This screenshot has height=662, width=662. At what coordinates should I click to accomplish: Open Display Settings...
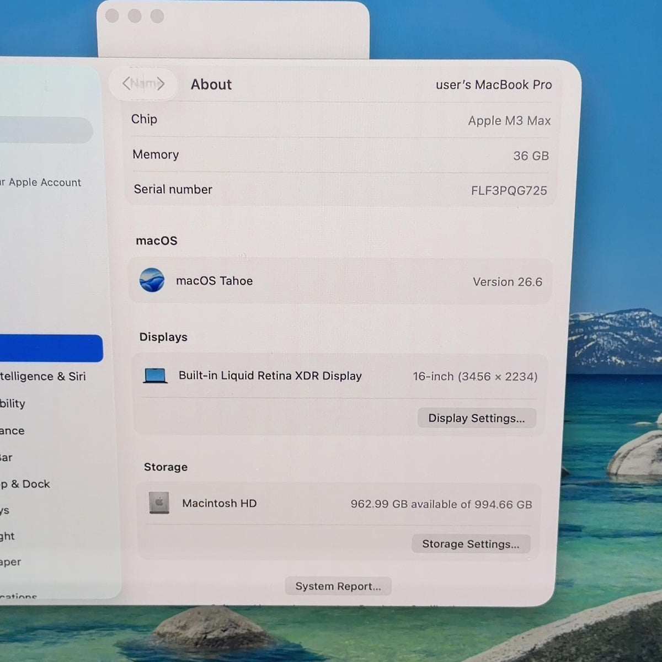(x=477, y=418)
